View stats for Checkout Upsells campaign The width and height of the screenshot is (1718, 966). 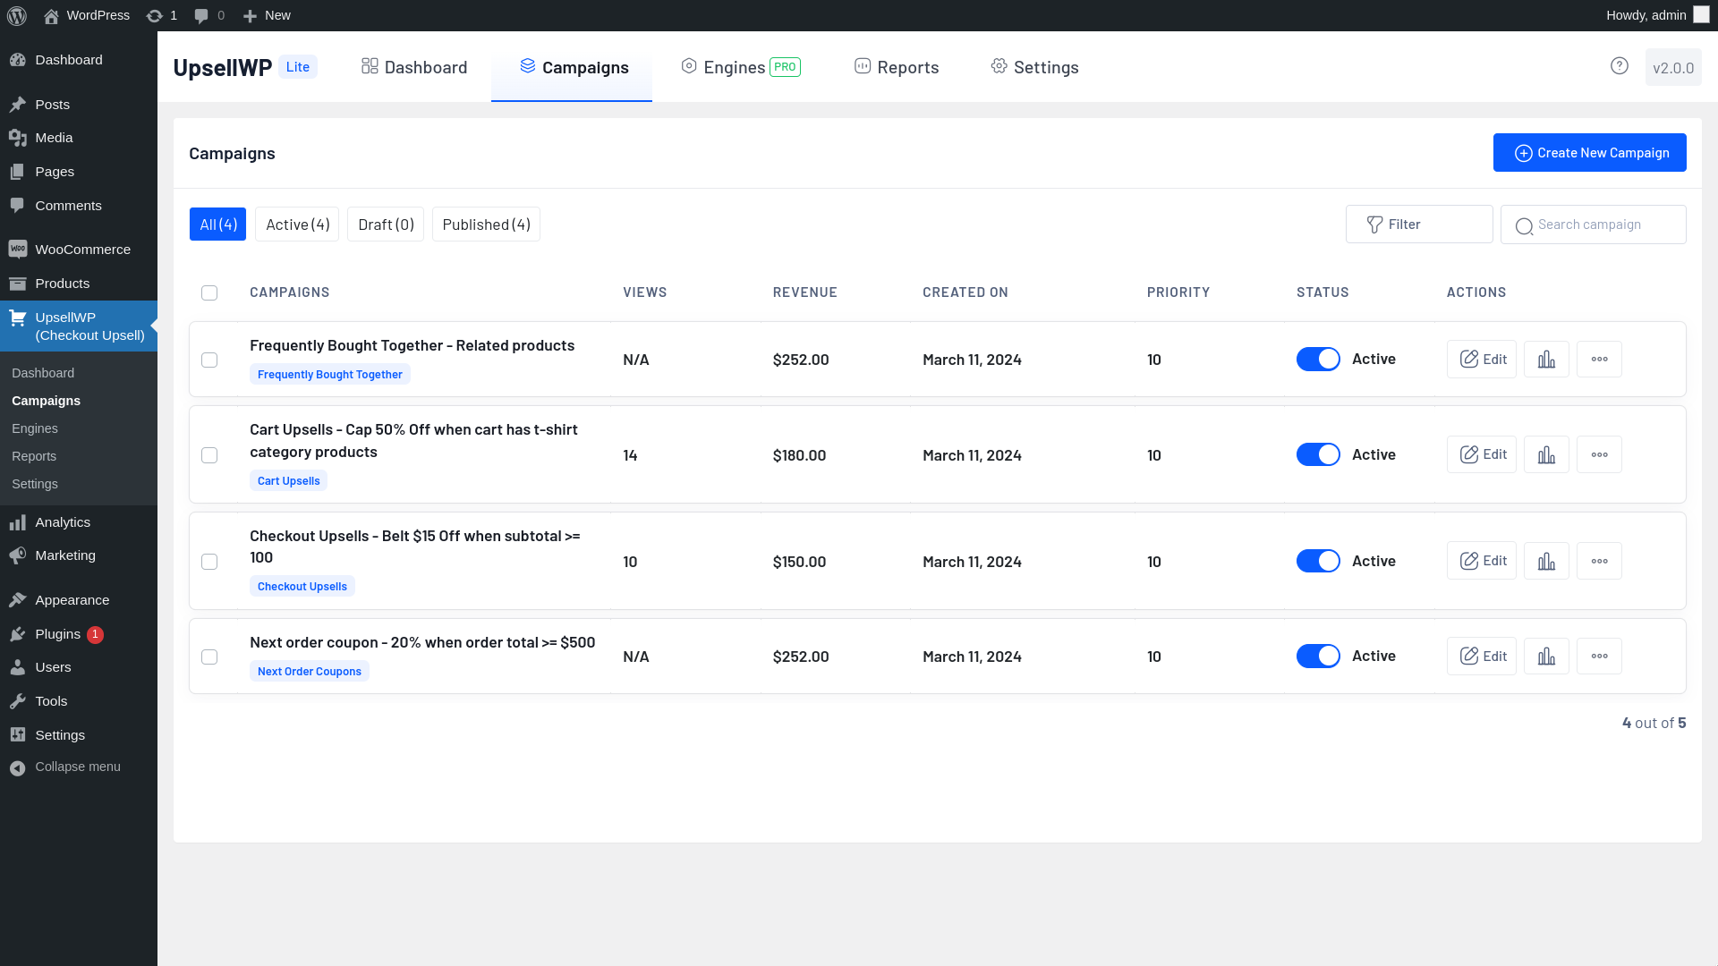[1546, 561]
